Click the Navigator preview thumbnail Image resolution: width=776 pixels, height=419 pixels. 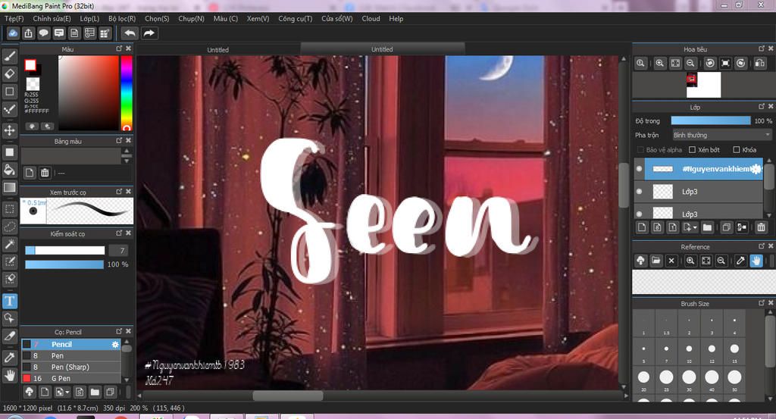click(703, 85)
